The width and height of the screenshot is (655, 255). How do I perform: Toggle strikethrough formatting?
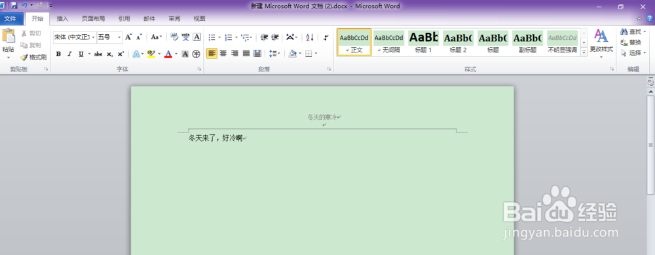[98, 54]
